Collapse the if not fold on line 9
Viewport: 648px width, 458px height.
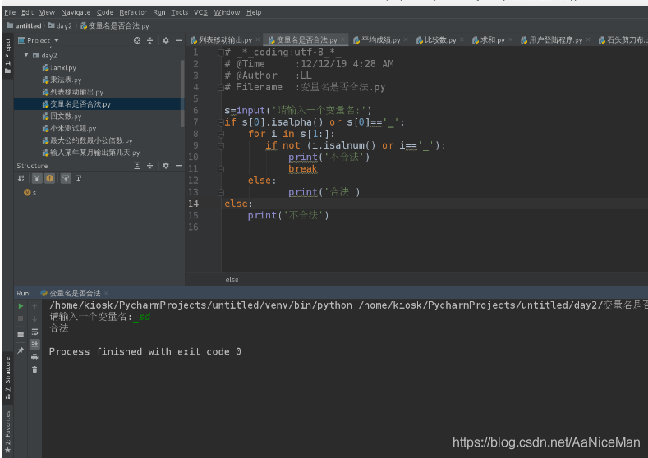point(221,145)
